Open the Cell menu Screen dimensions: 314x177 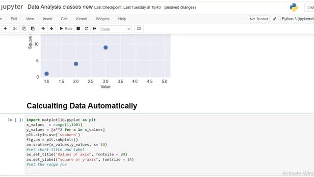(x=64, y=19)
